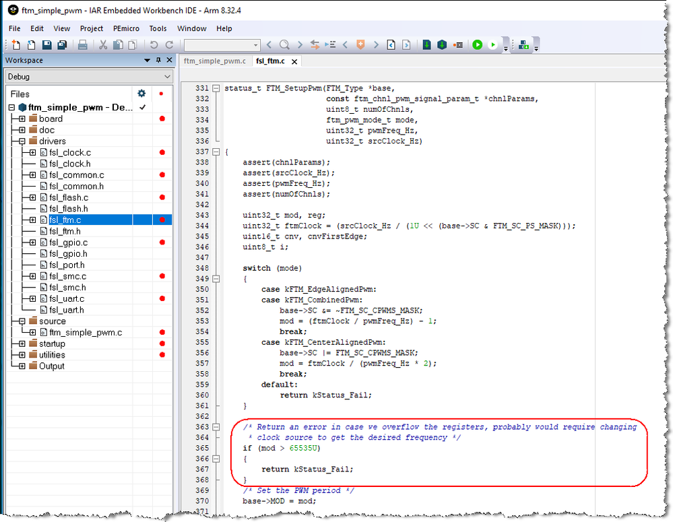
Task: Open the Edit menu
Action: [x=37, y=28]
